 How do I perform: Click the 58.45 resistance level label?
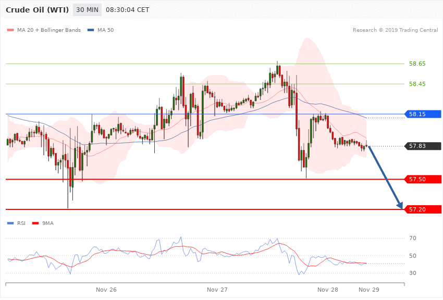pos(417,84)
